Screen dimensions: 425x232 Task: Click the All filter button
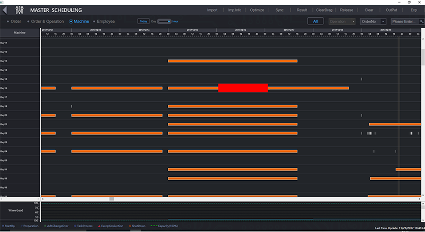pyautogui.click(x=316, y=21)
